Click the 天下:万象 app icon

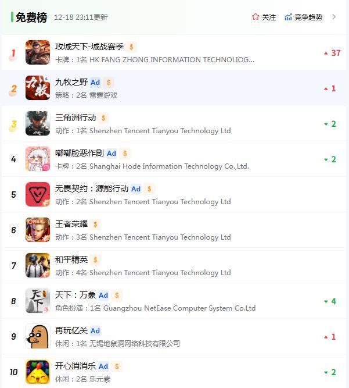pos(38,301)
